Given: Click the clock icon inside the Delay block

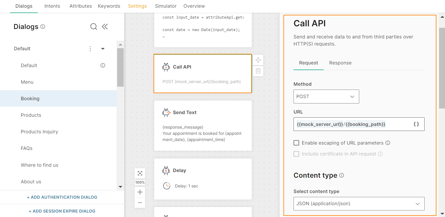Looking at the screenshot, I should coord(167,186).
